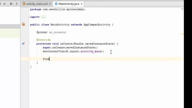
Task: Expand the folded import statements
Action: coord(29,17)
